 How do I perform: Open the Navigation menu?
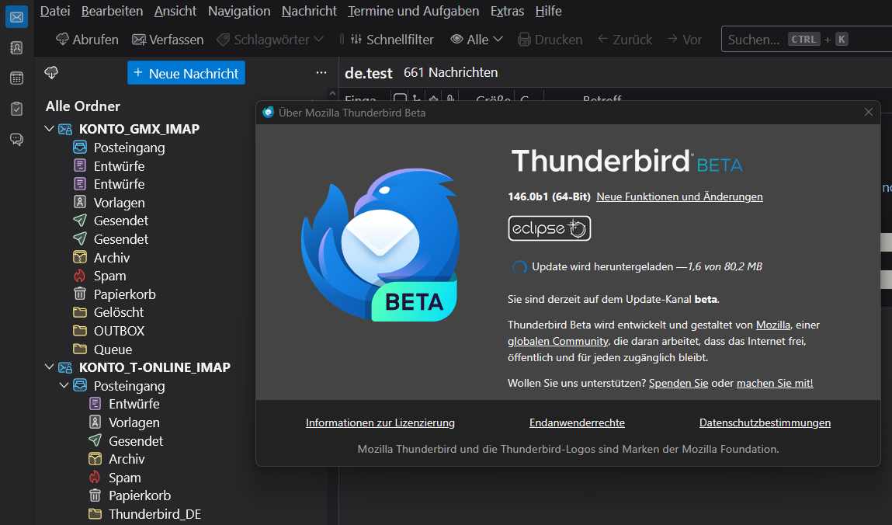[239, 11]
